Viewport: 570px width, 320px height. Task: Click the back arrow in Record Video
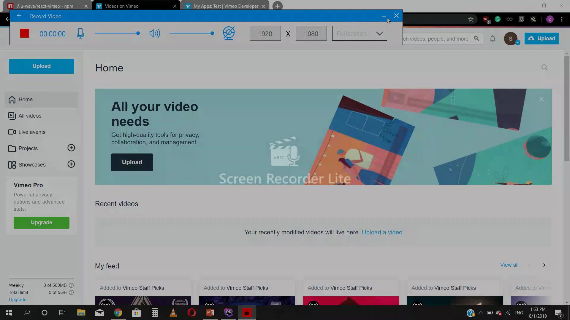coord(19,16)
